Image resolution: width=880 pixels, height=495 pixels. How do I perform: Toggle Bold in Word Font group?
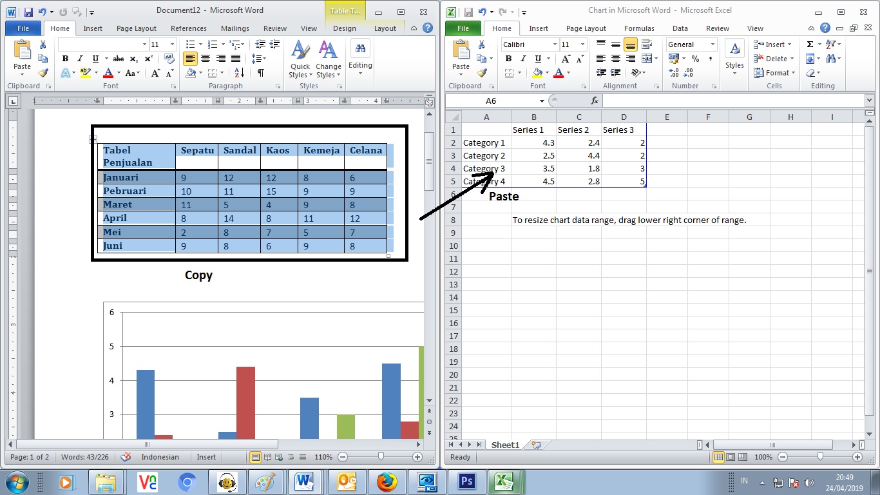click(x=65, y=59)
